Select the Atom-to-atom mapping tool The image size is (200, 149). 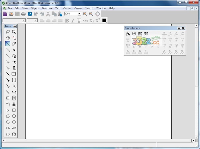point(14,92)
